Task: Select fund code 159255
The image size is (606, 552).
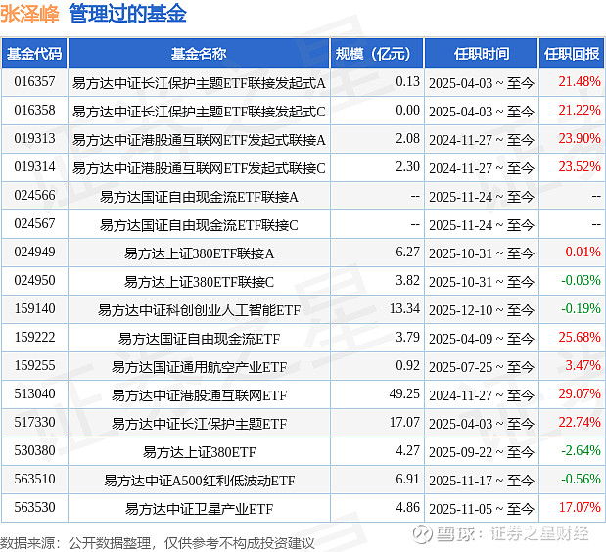Action: 34,366
